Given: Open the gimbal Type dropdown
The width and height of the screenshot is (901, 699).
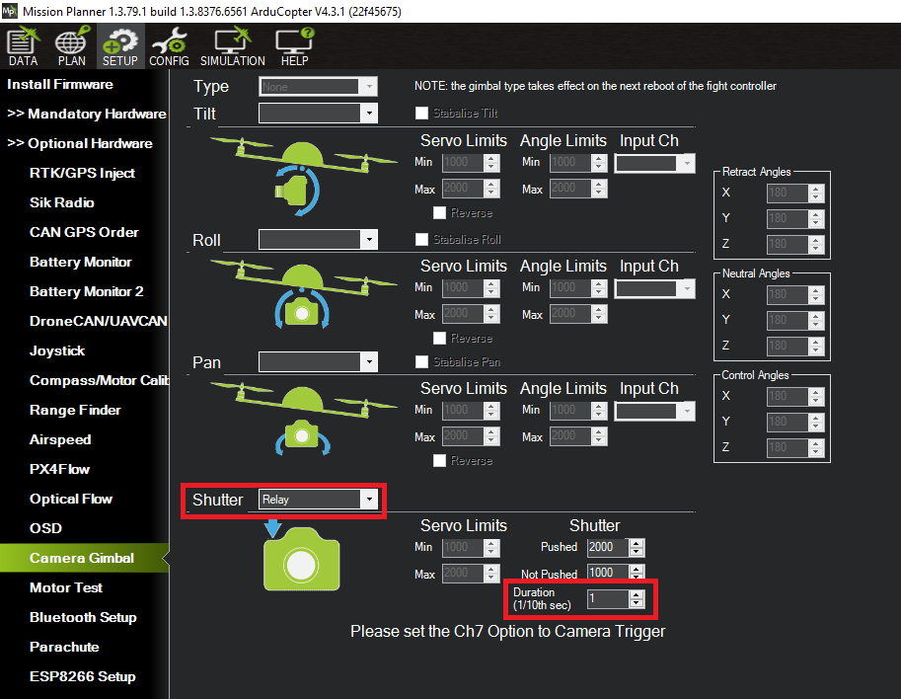Looking at the screenshot, I should [x=318, y=87].
